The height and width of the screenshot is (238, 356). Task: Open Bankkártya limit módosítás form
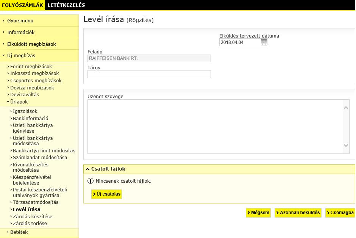(x=44, y=150)
